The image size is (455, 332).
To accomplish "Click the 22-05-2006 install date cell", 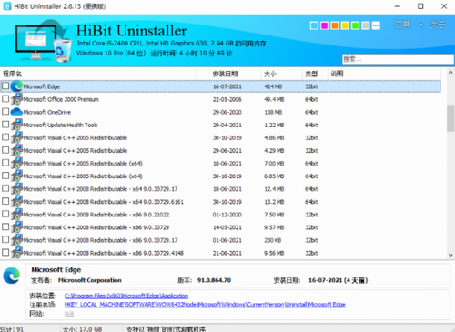I will [x=227, y=99].
